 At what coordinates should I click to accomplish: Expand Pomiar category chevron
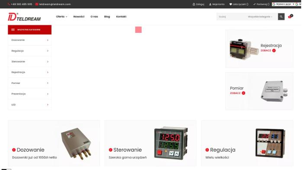(x=48, y=83)
